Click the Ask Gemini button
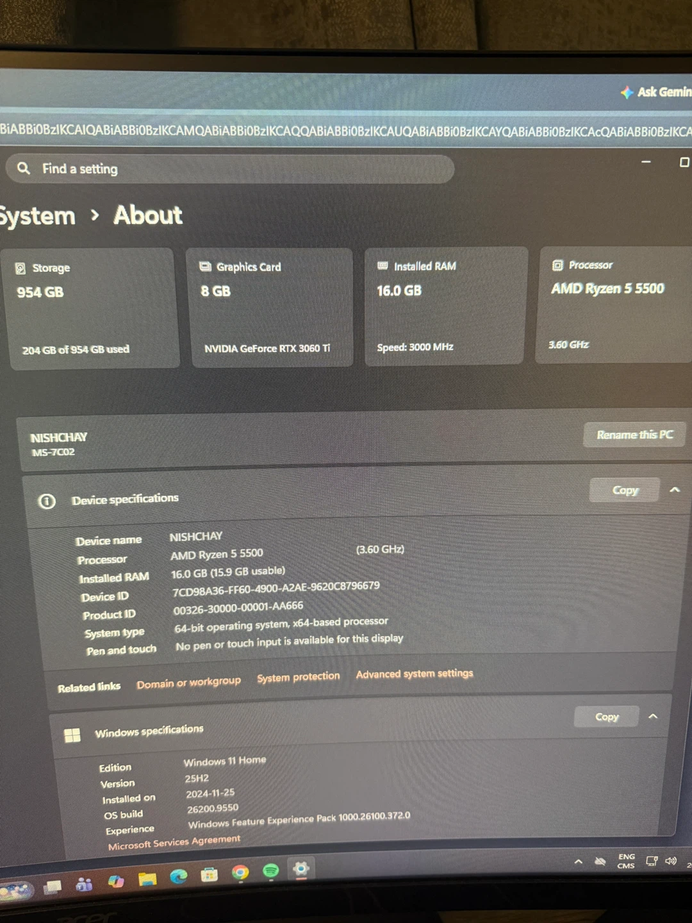The width and height of the screenshot is (692, 923). coord(655,92)
